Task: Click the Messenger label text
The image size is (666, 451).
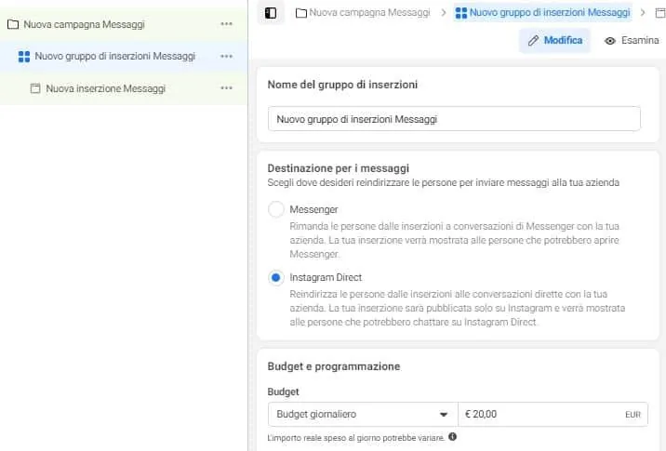Action: 313,209
